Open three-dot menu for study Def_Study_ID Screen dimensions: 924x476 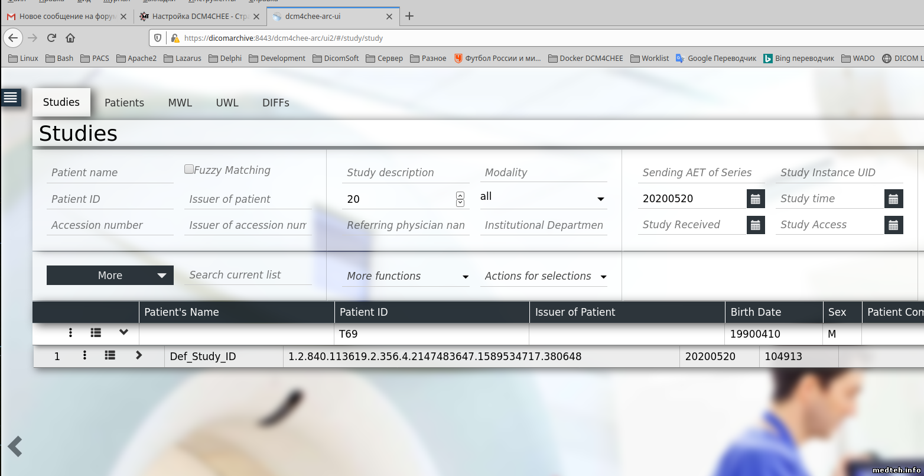[x=84, y=355]
